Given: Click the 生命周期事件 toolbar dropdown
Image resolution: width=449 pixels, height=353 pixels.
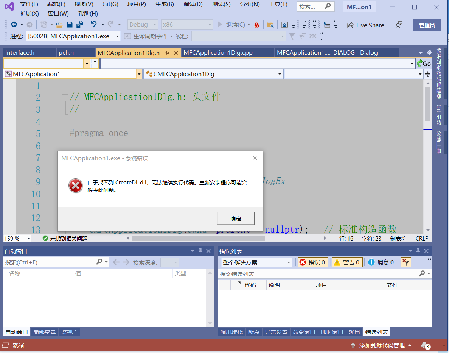Looking at the screenshot, I should coord(149,36).
